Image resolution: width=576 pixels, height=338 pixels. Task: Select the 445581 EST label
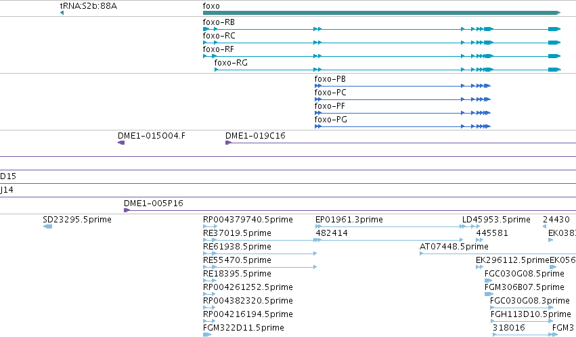[x=492, y=233]
